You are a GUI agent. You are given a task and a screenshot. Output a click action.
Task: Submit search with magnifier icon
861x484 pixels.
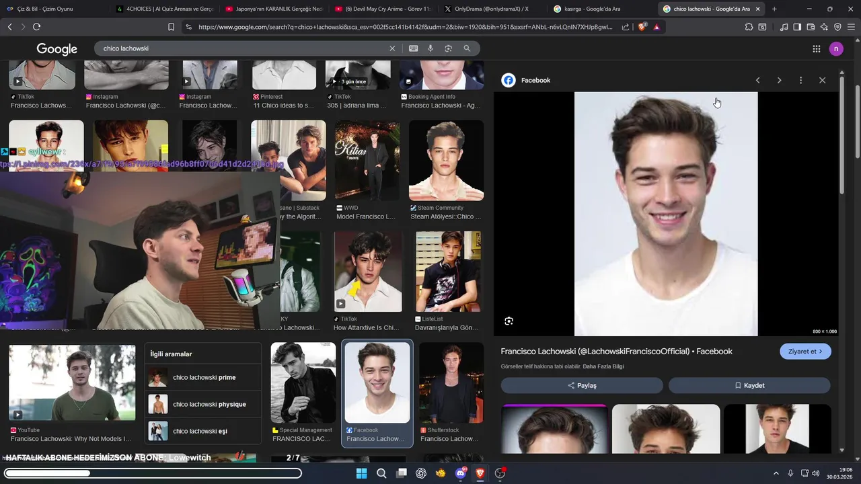click(467, 48)
